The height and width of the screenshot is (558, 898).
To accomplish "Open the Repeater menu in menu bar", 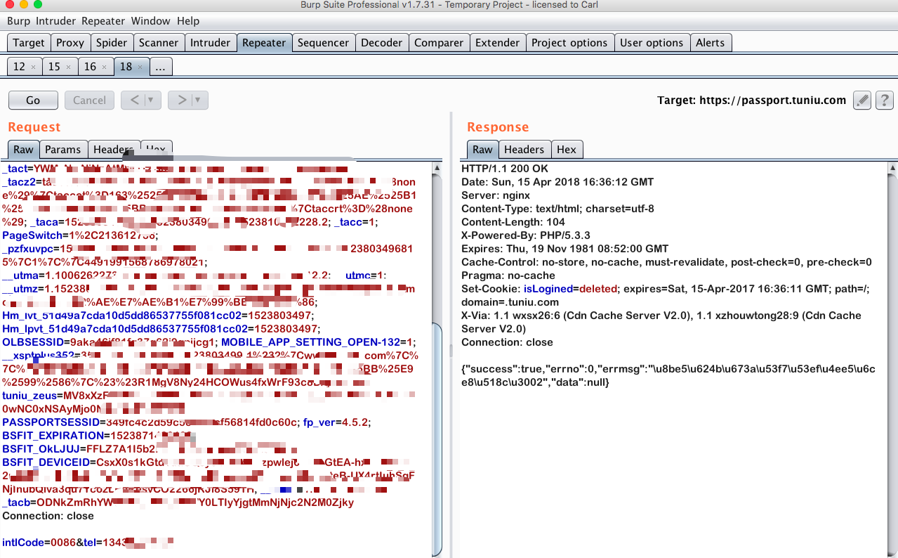I will point(103,21).
